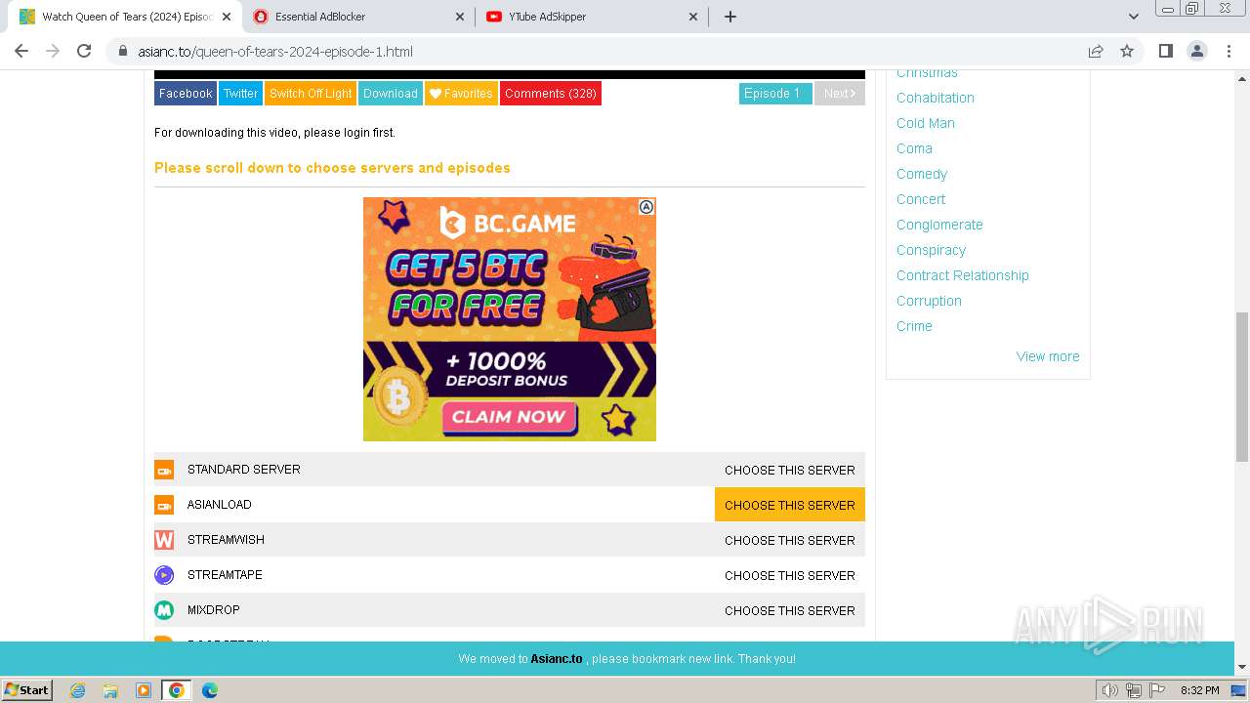
Task: Add video to Favorites
Action: [461, 94]
